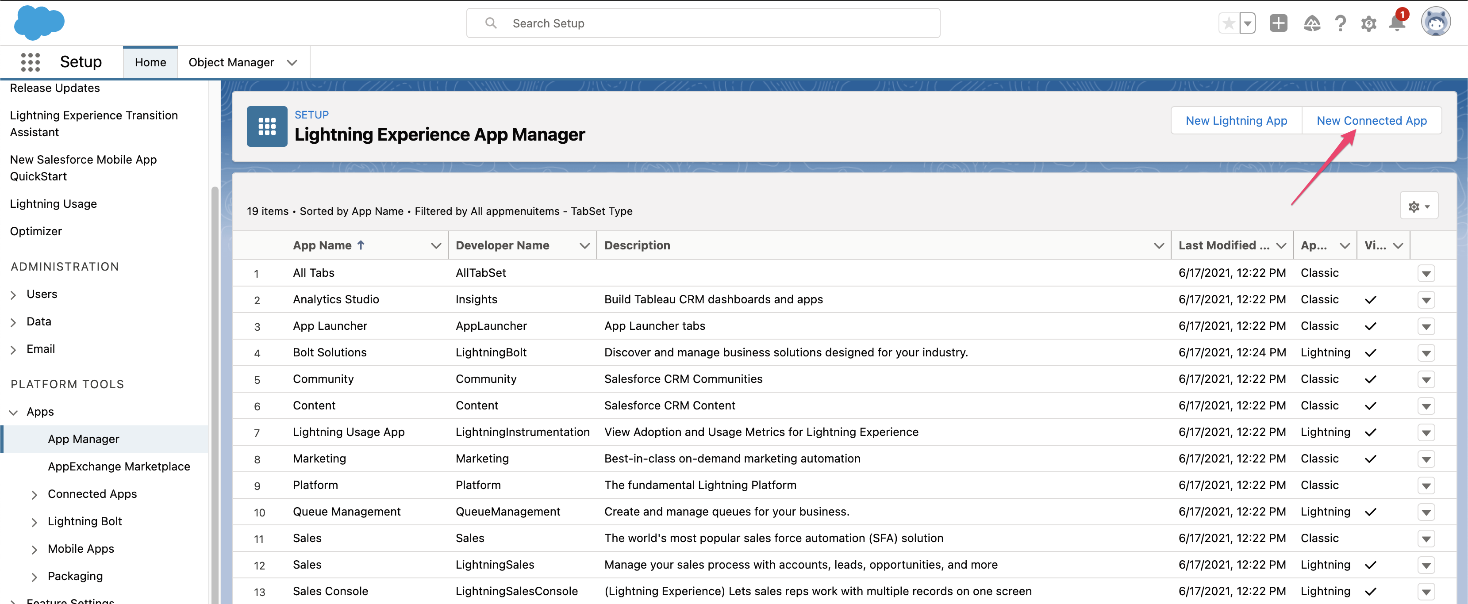1468x604 pixels.
Task: Open row actions for Lightning Usage App
Action: coord(1426,432)
